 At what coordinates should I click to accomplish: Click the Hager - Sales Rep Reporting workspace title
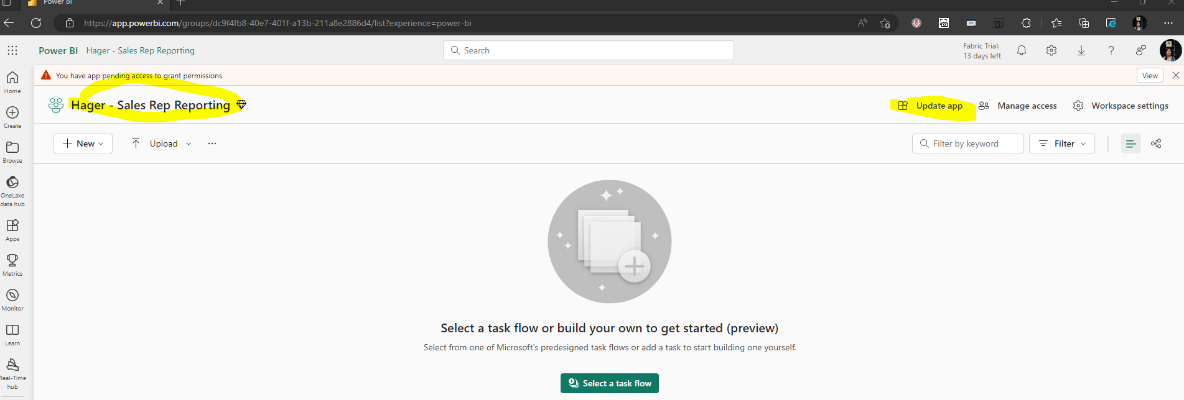[x=151, y=105]
